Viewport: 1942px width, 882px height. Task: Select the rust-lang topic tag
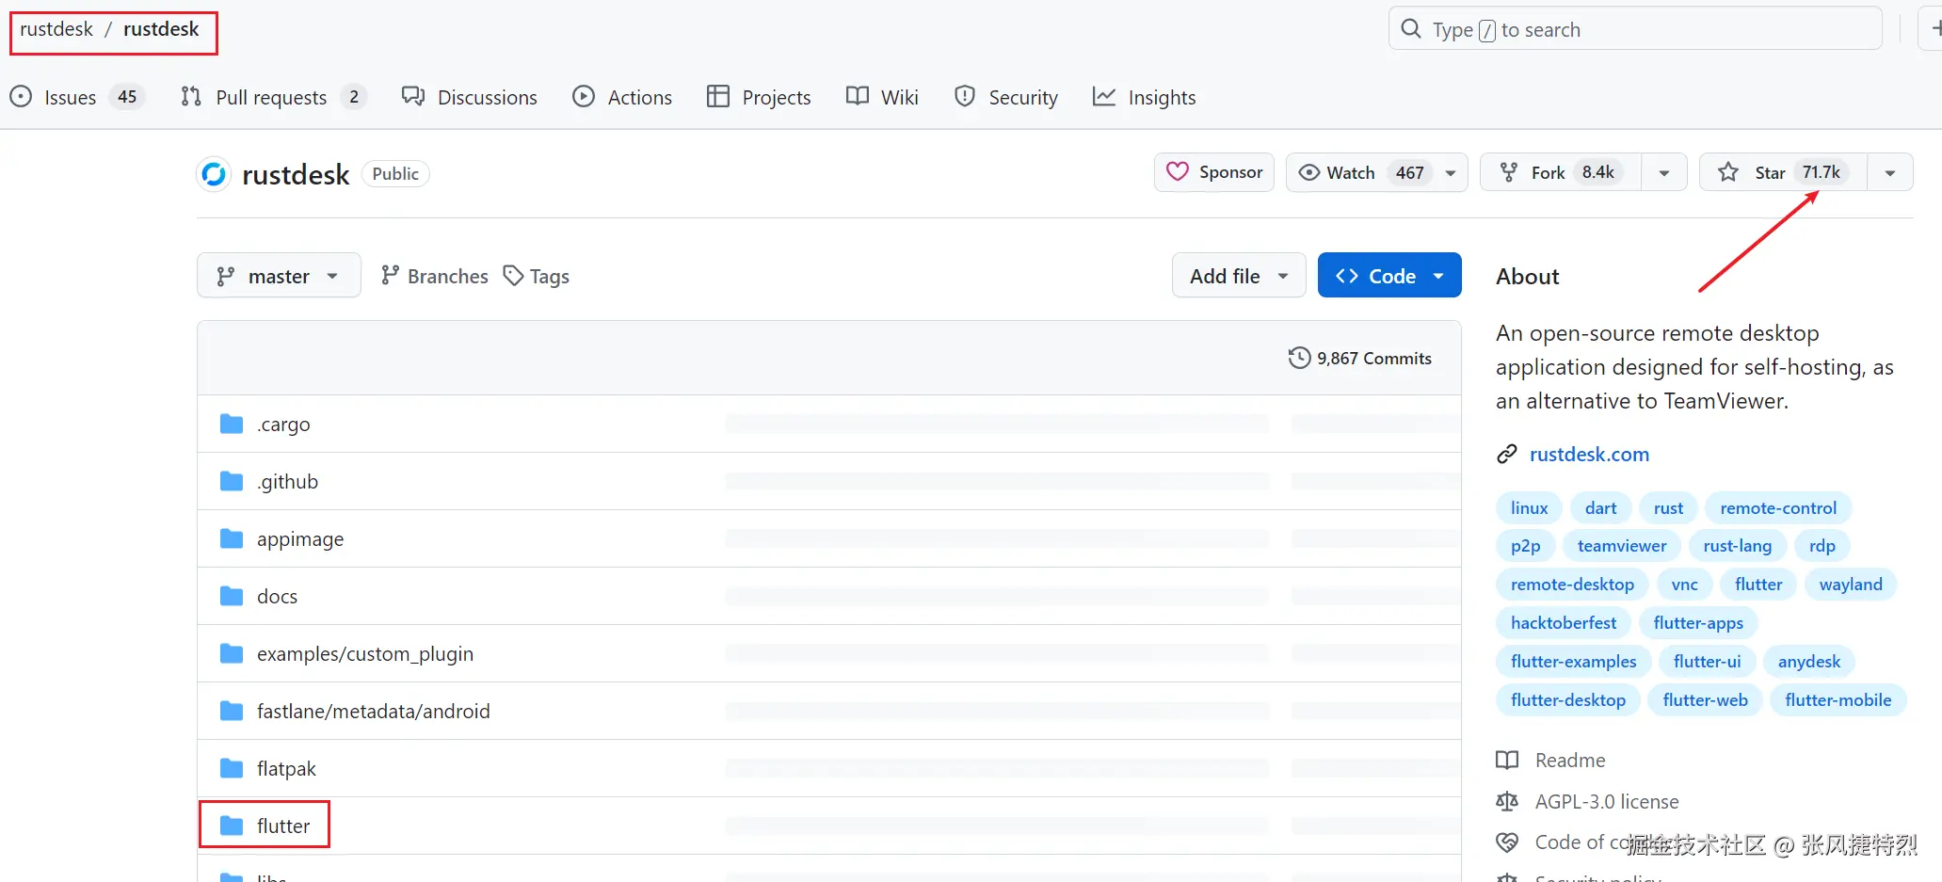(1738, 546)
